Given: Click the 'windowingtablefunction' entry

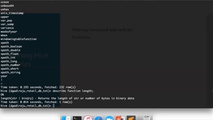Looking at the screenshot, I should (19, 39).
